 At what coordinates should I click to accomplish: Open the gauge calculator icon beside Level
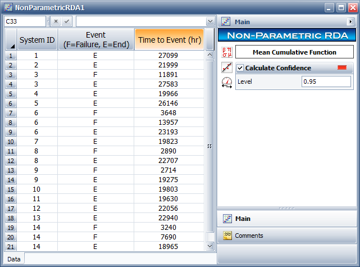click(227, 83)
